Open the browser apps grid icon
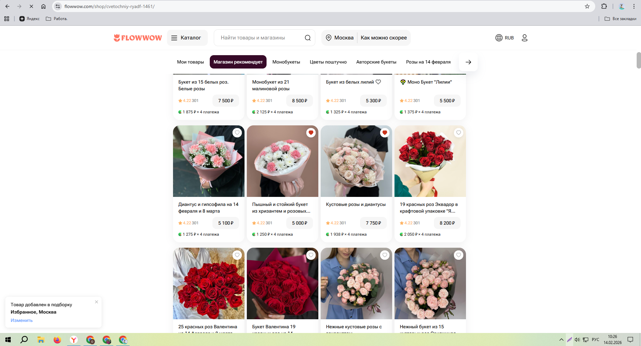This screenshot has height=346, width=641. tap(7, 19)
